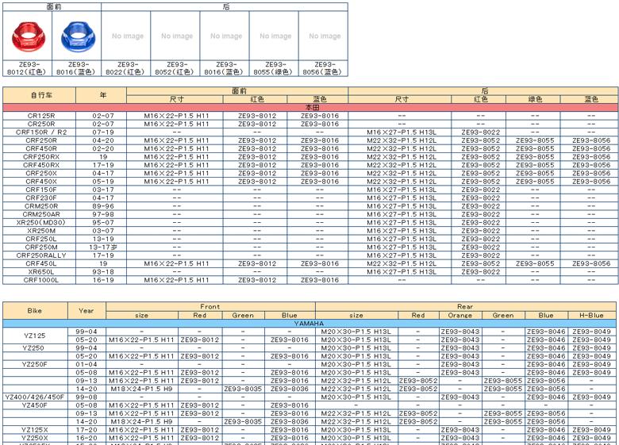Image resolution: width=619 pixels, height=445 pixels.
Task: Select the CRM250AR model name
Action: click(x=41, y=215)
